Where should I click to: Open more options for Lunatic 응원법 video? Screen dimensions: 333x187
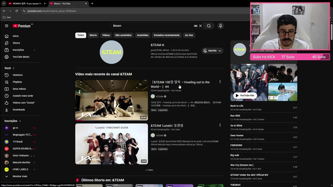220,125
